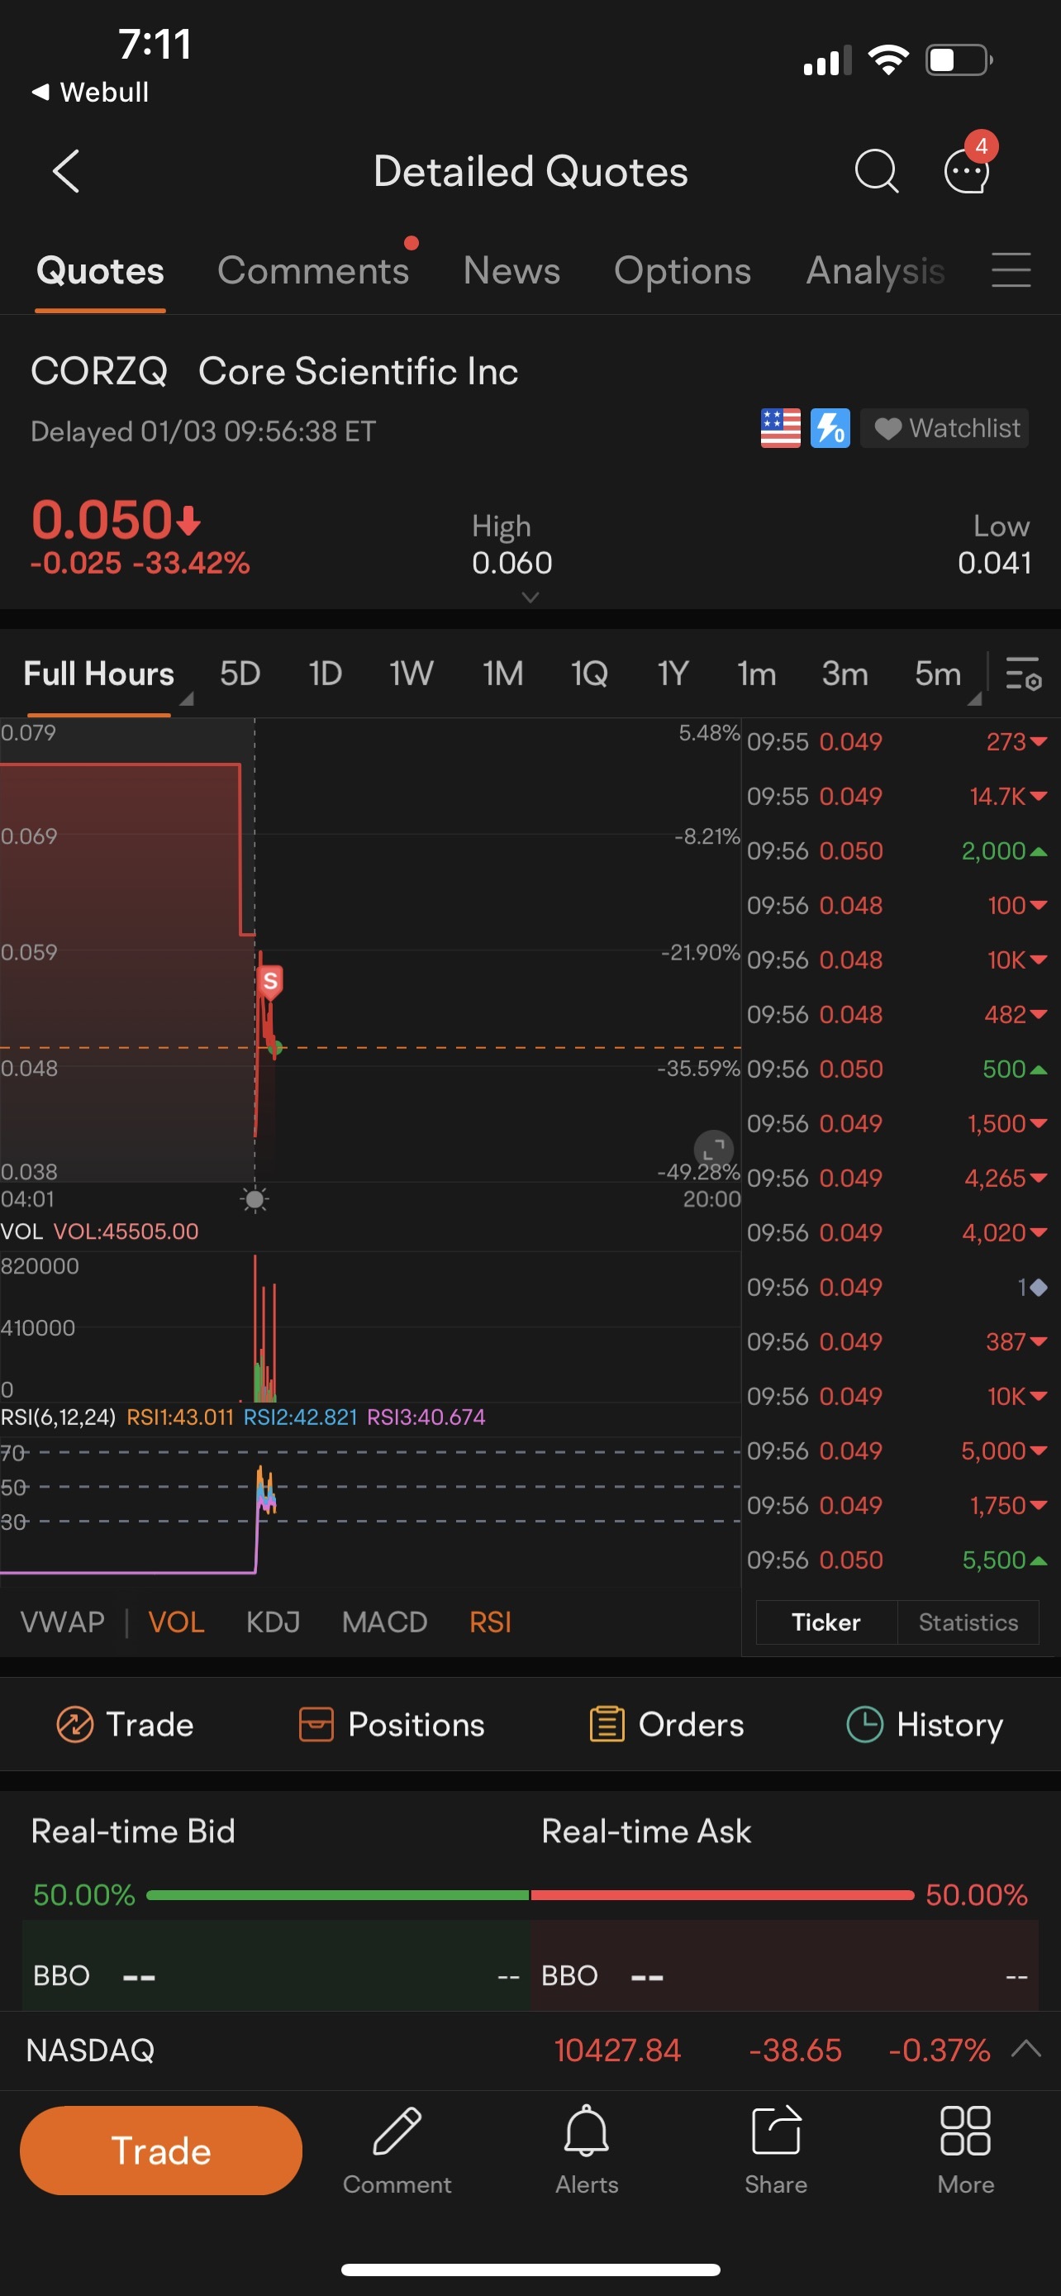Add CORZQ to Watchlist

(x=945, y=429)
